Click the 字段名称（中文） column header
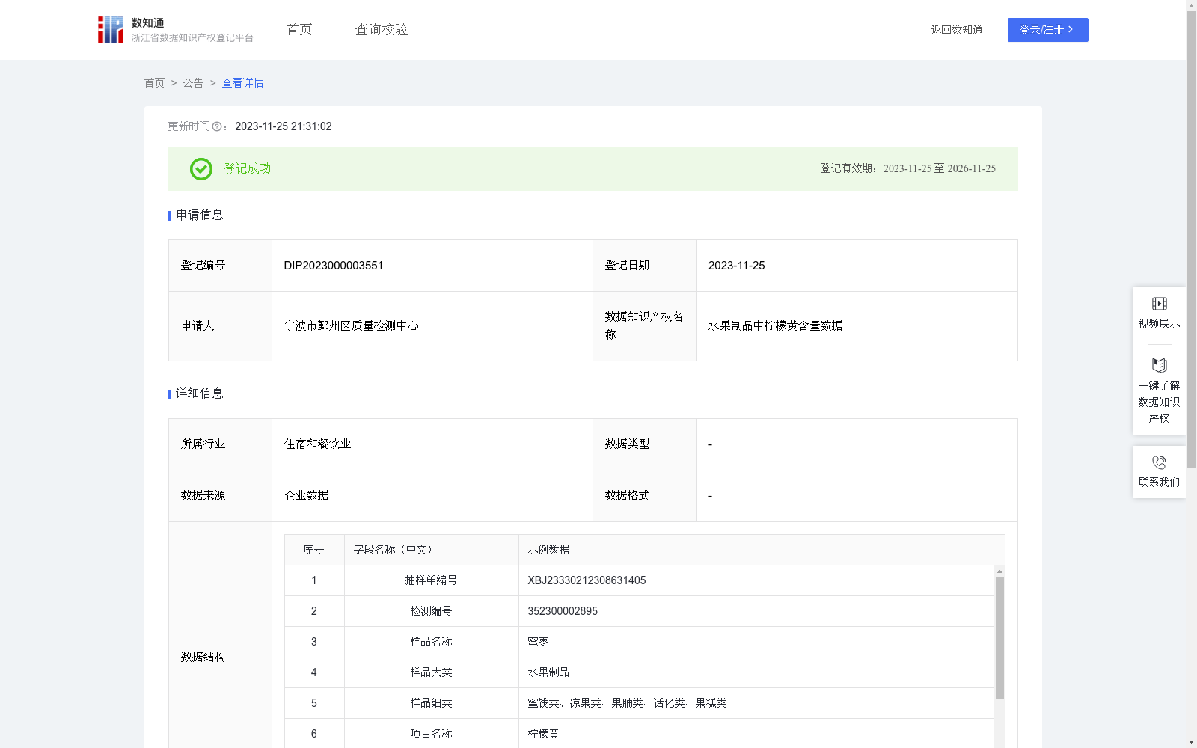1197x748 pixels. 432,550
